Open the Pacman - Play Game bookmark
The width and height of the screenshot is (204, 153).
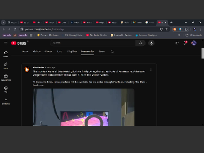coord(48,35)
